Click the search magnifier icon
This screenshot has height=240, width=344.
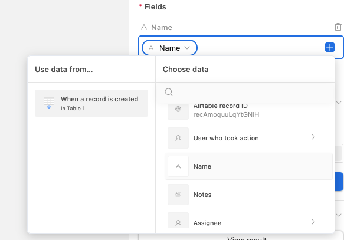click(169, 92)
